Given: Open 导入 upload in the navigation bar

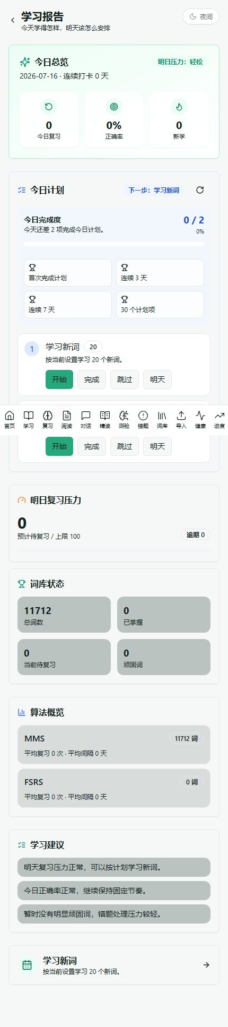Looking at the screenshot, I should tap(181, 419).
